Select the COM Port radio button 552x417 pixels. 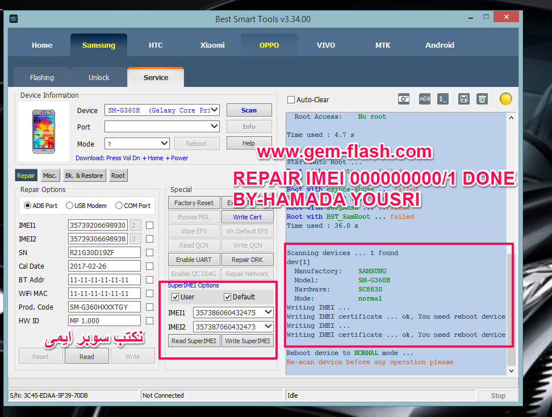(x=119, y=205)
